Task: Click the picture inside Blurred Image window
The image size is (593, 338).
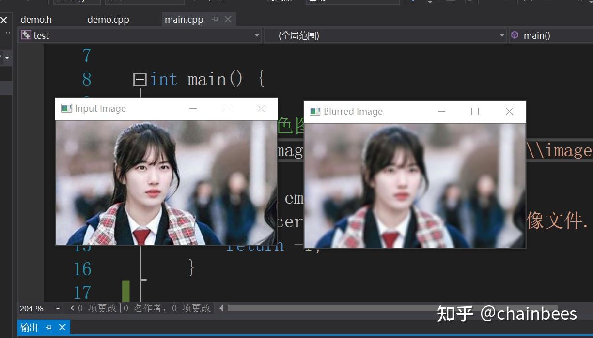Action: click(415, 185)
